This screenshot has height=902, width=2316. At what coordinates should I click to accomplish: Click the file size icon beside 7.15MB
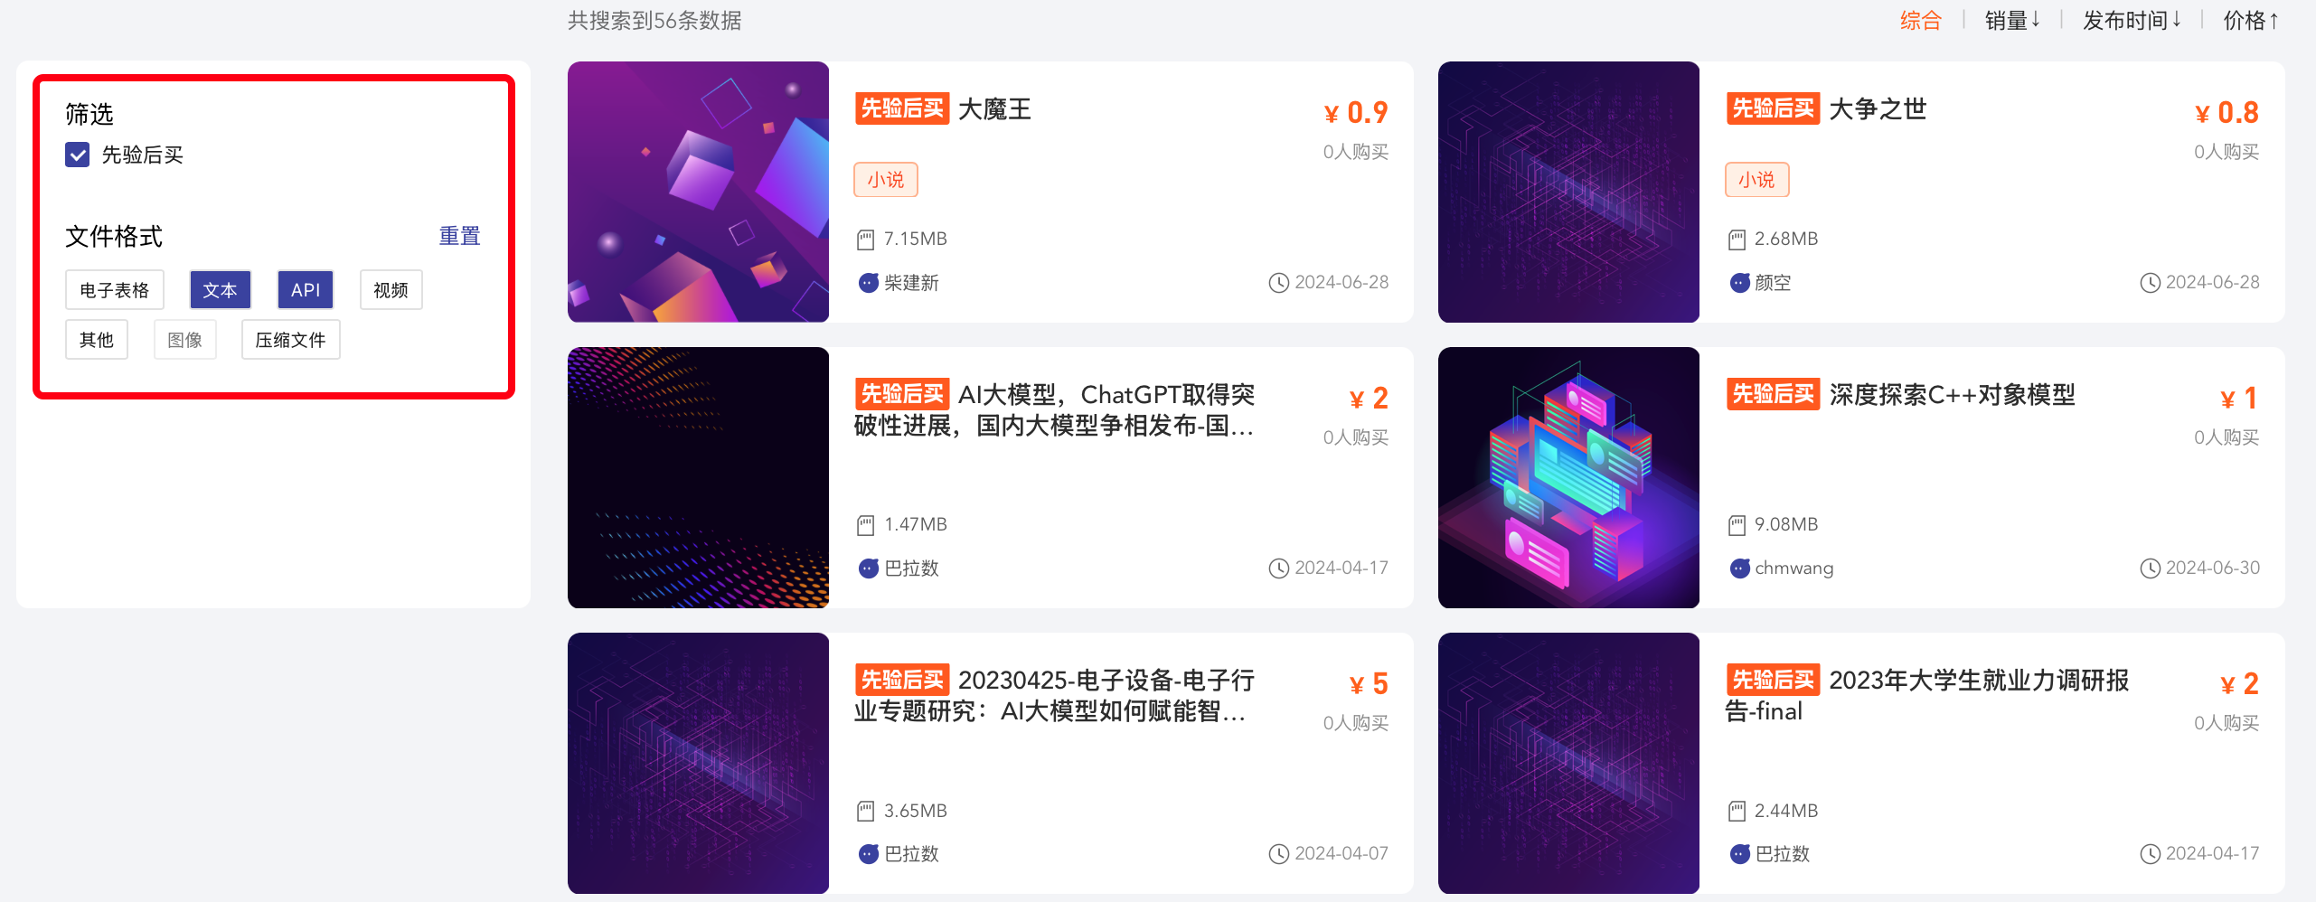coord(866,240)
